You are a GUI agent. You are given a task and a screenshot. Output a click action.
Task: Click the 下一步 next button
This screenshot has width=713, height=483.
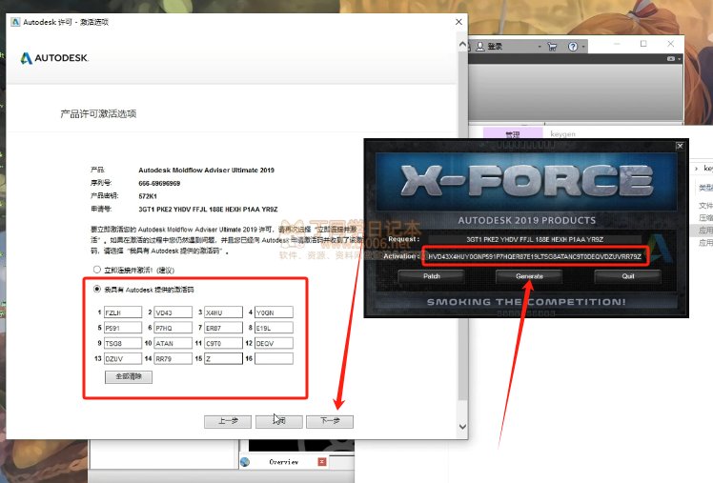click(x=330, y=421)
